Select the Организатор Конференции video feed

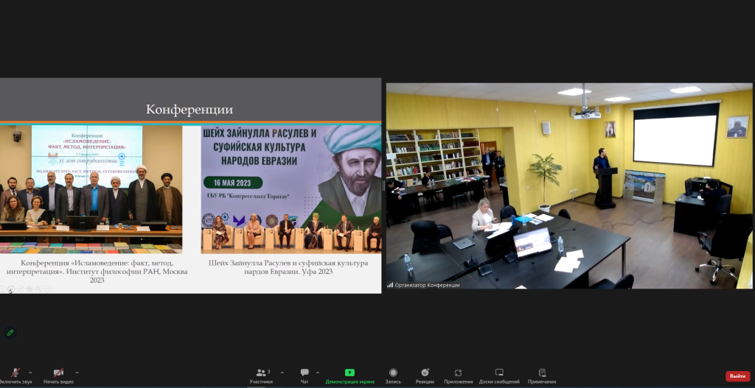(x=569, y=186)
